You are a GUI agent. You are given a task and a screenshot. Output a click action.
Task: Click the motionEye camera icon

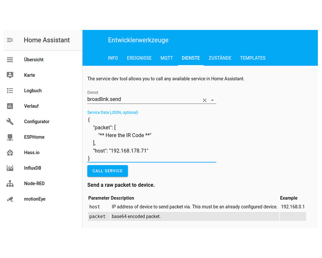coord(10,199)
